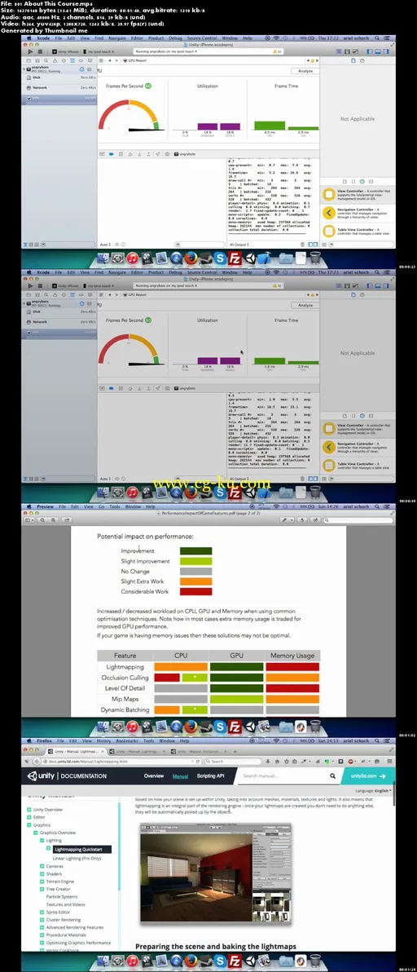Select the Manual header link
This screenshot has height=972, width=417.
point(180,776)
